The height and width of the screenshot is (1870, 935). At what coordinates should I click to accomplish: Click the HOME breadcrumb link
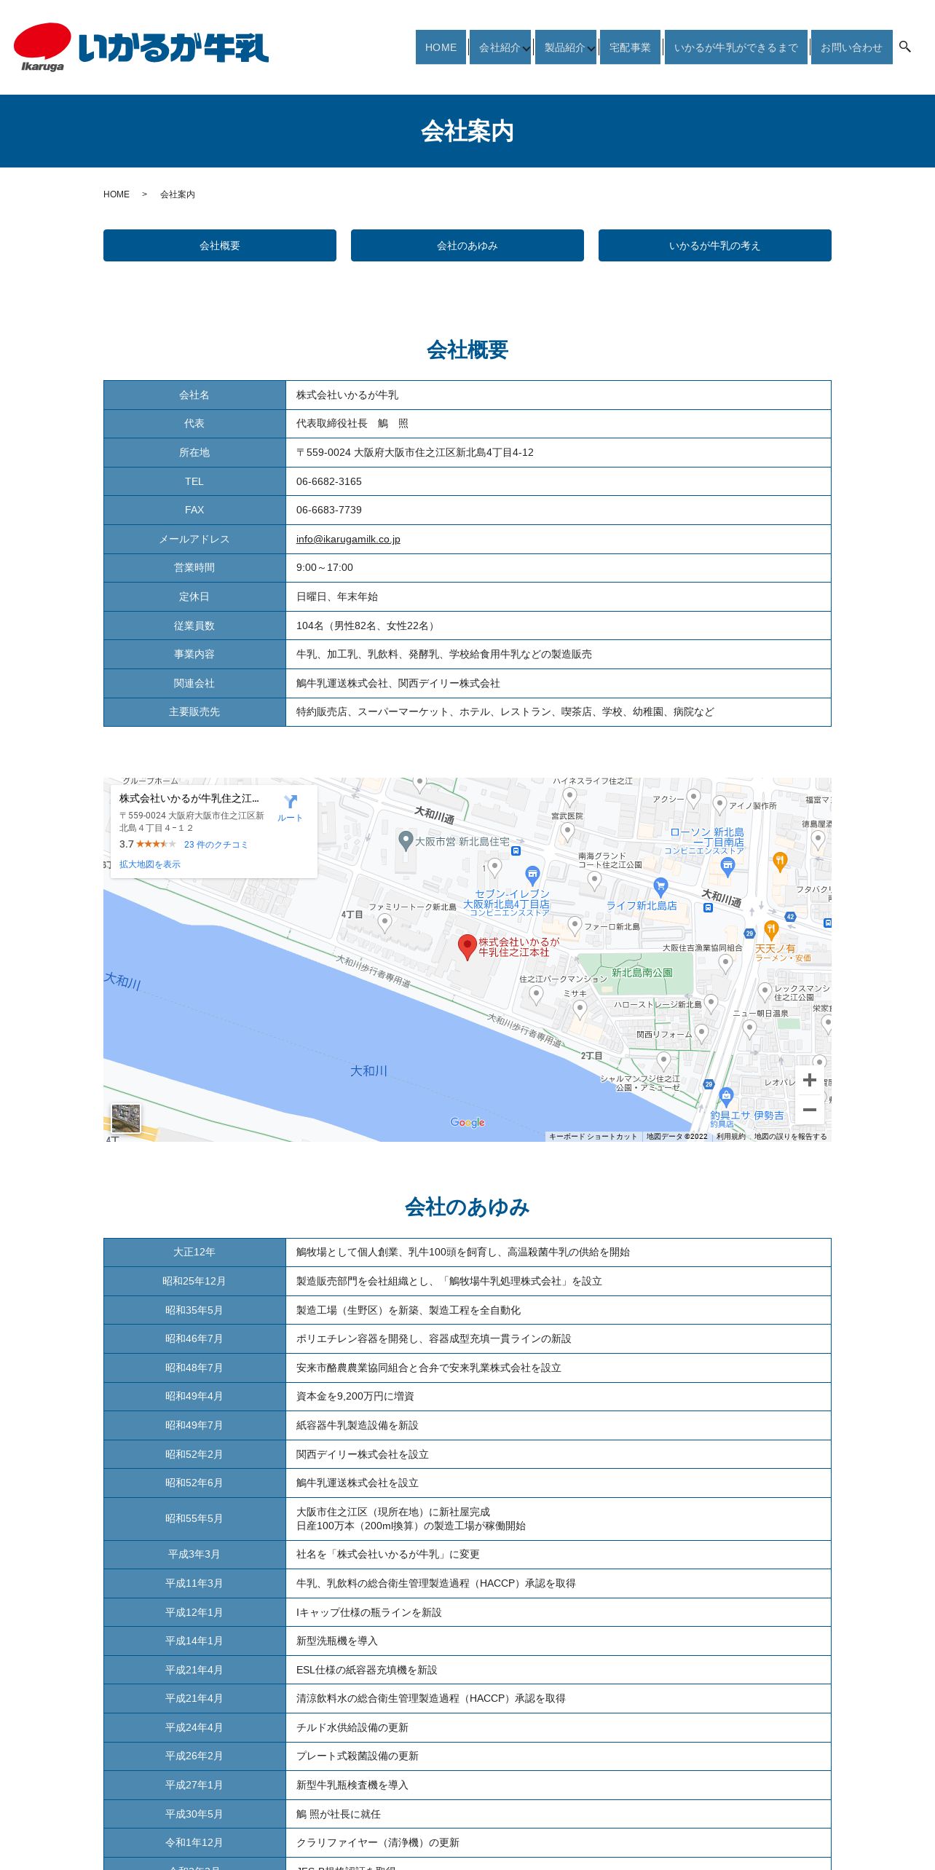click(x=117, y=194)
